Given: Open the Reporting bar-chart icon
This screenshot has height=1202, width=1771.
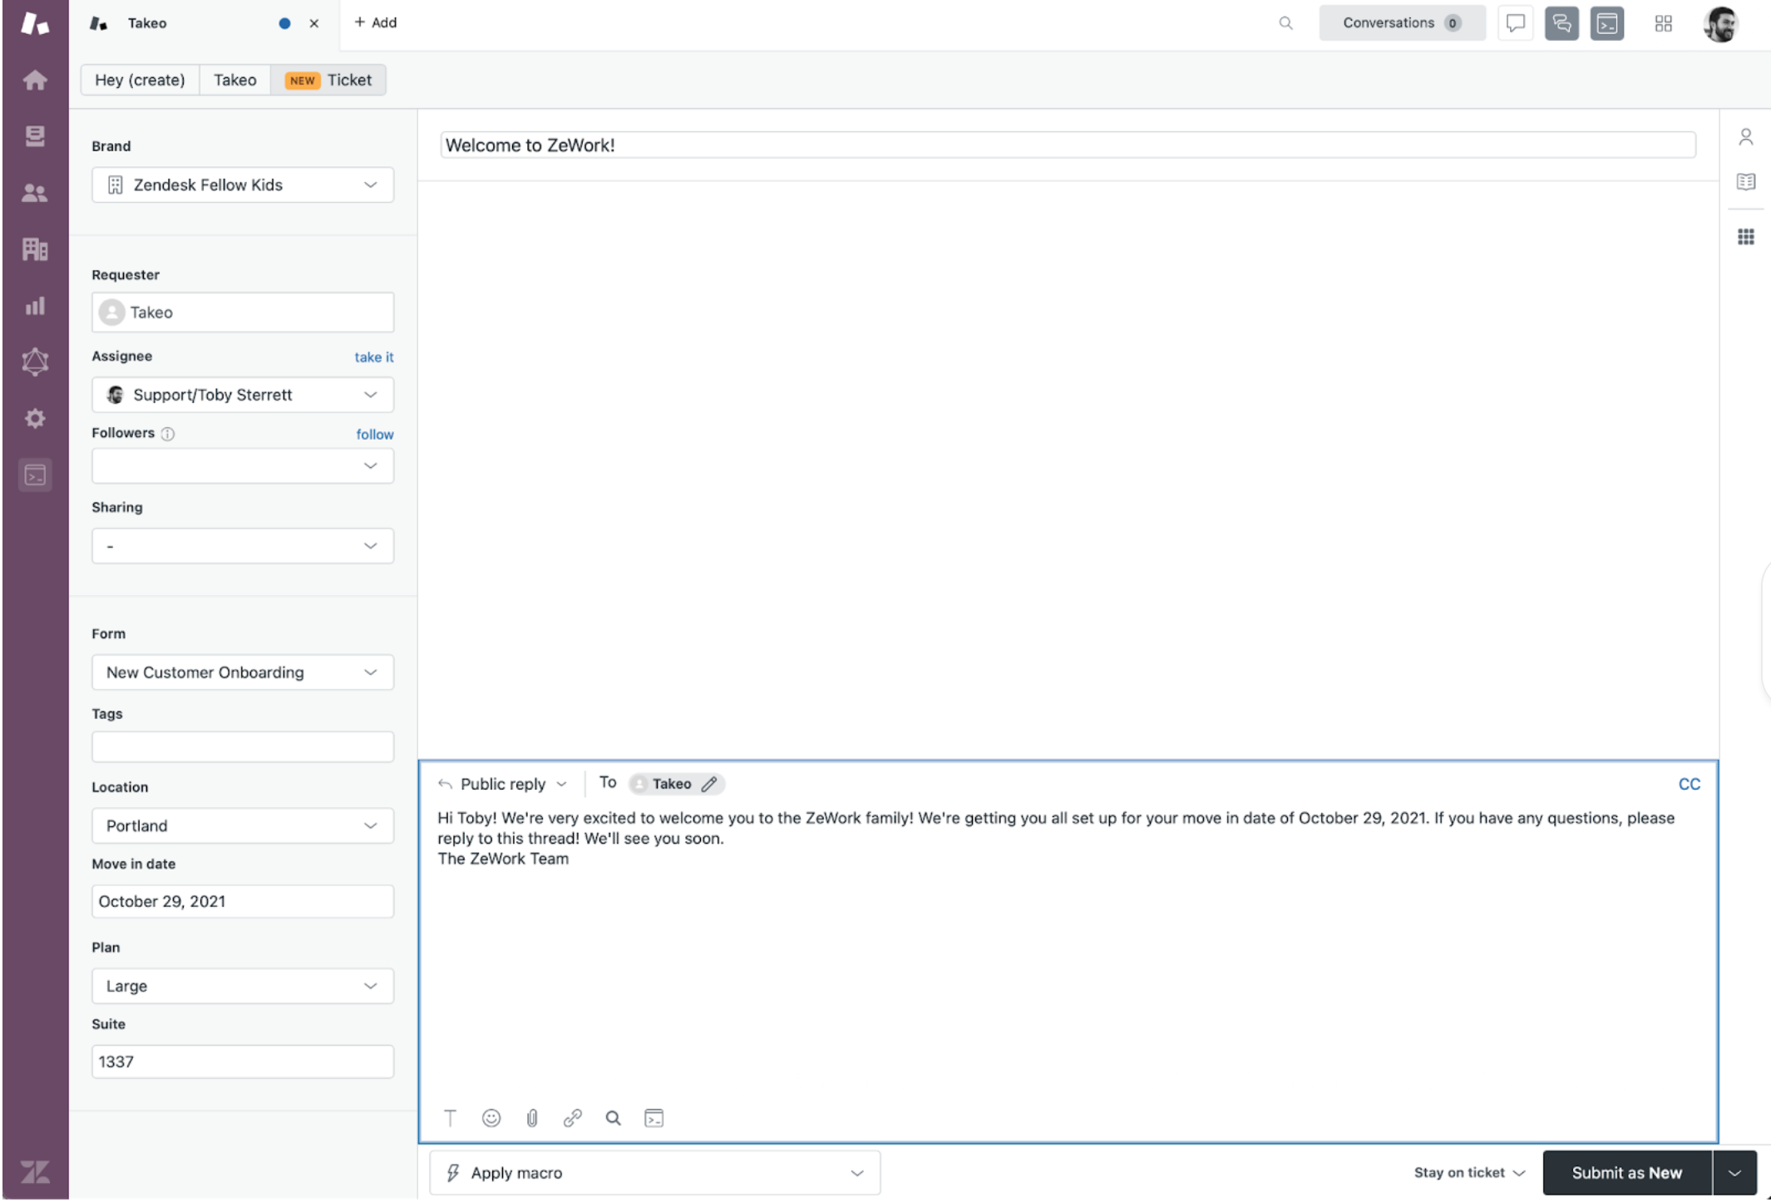Looking at the screenshot, I should (35, 305).
